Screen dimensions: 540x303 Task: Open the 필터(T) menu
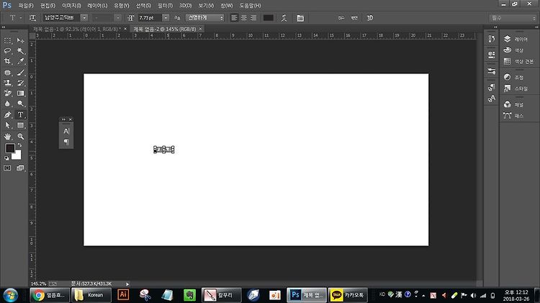click(x=165, y=6)
